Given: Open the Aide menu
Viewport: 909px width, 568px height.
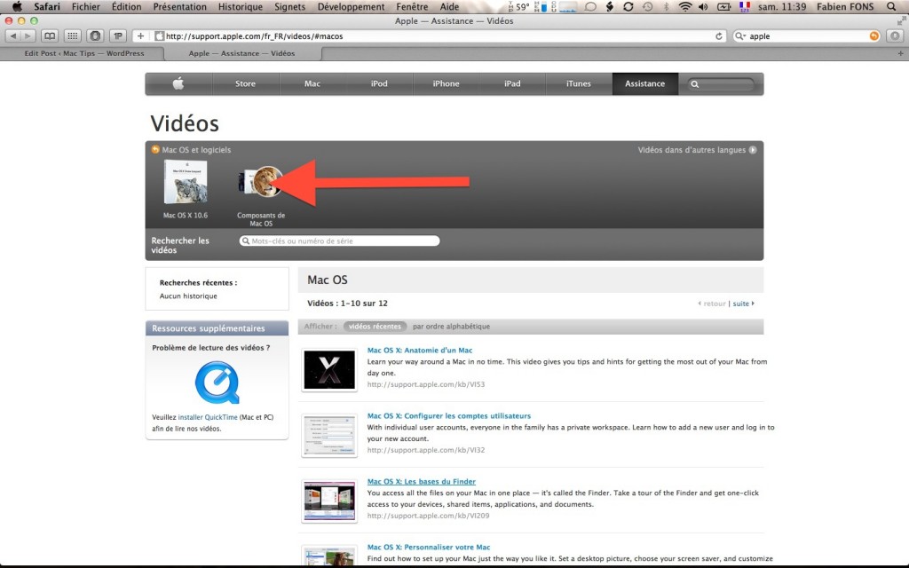Looking at the screenshot, I should [x=449, y=7].
